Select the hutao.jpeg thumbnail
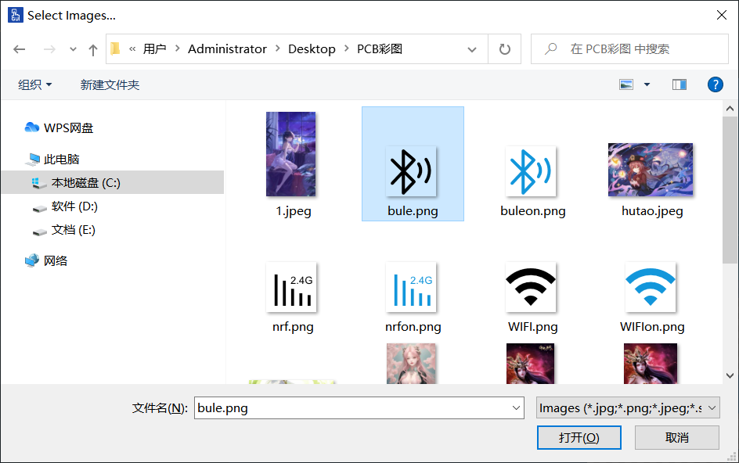Screen dimensions: 739x463 (x=651, y=170)
